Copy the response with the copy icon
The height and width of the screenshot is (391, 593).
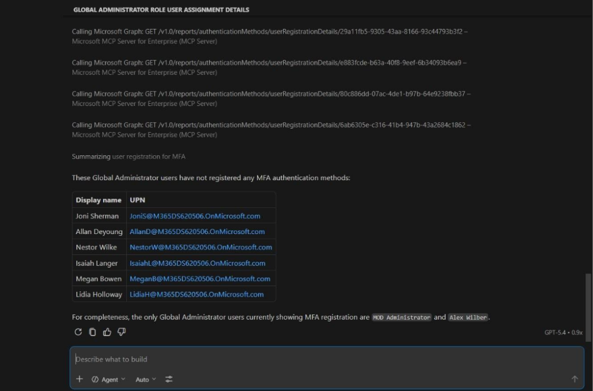pyautogui.click(x=93, y=332)
